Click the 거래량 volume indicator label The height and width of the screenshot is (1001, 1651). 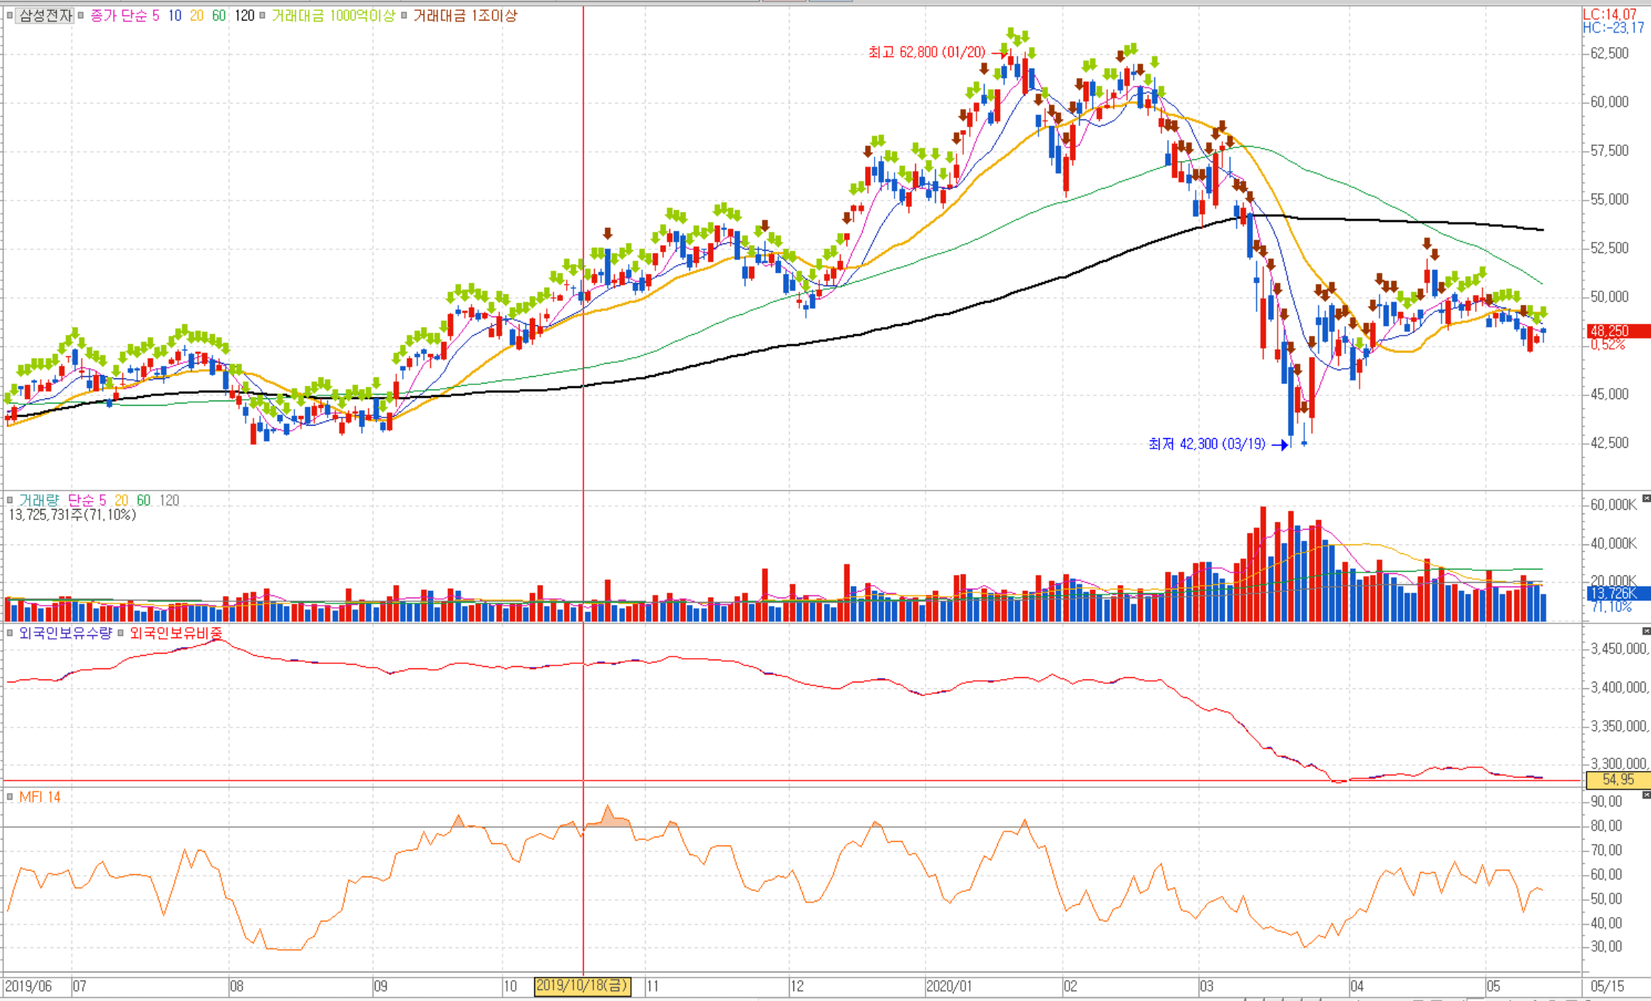[x=38, y=500]
